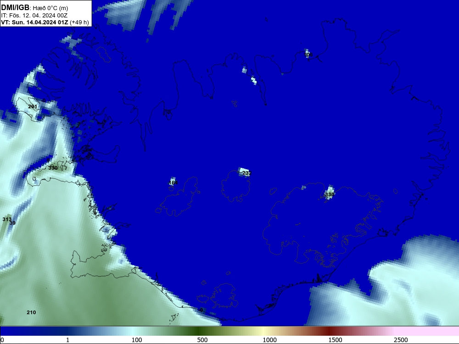This screenshot has height=344, width=459.
Task: Click the "1500" tick on the color scale
Action: 335,340
